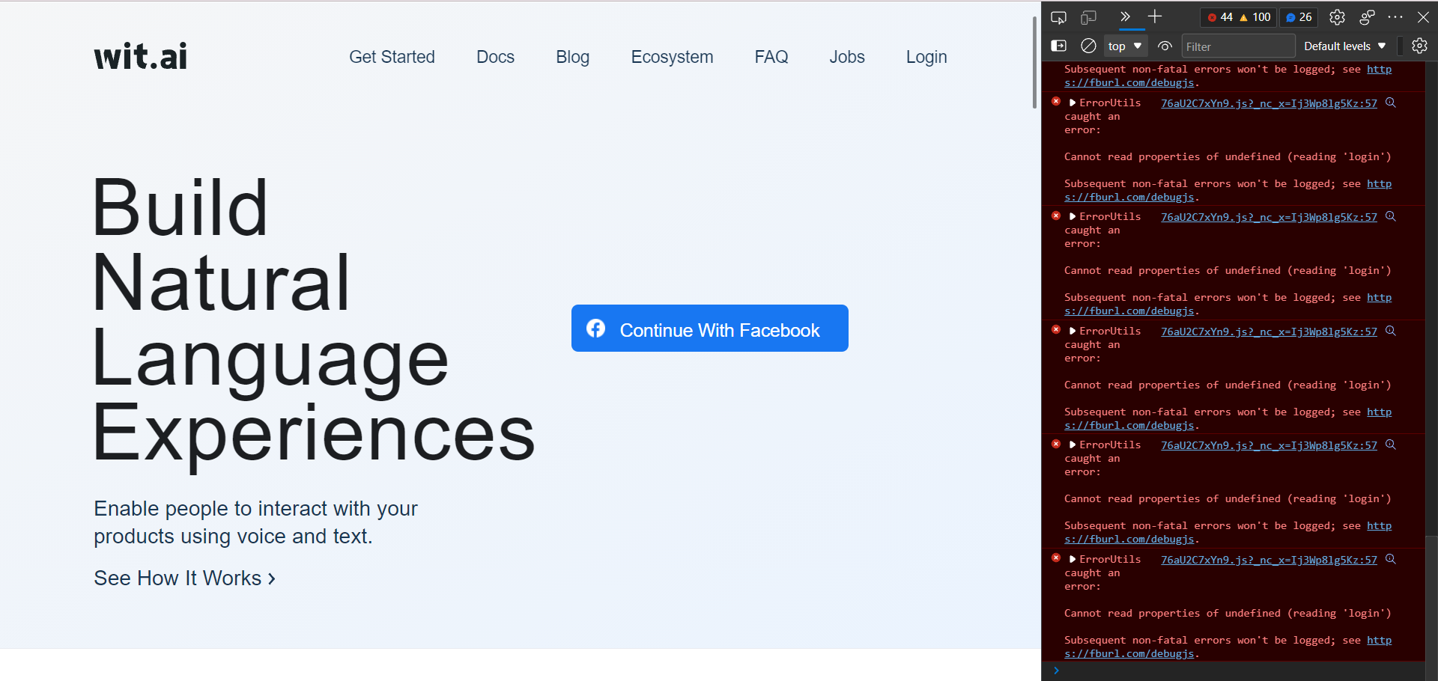Add a new DevTools tool tab with plus

click(1155, 16)
